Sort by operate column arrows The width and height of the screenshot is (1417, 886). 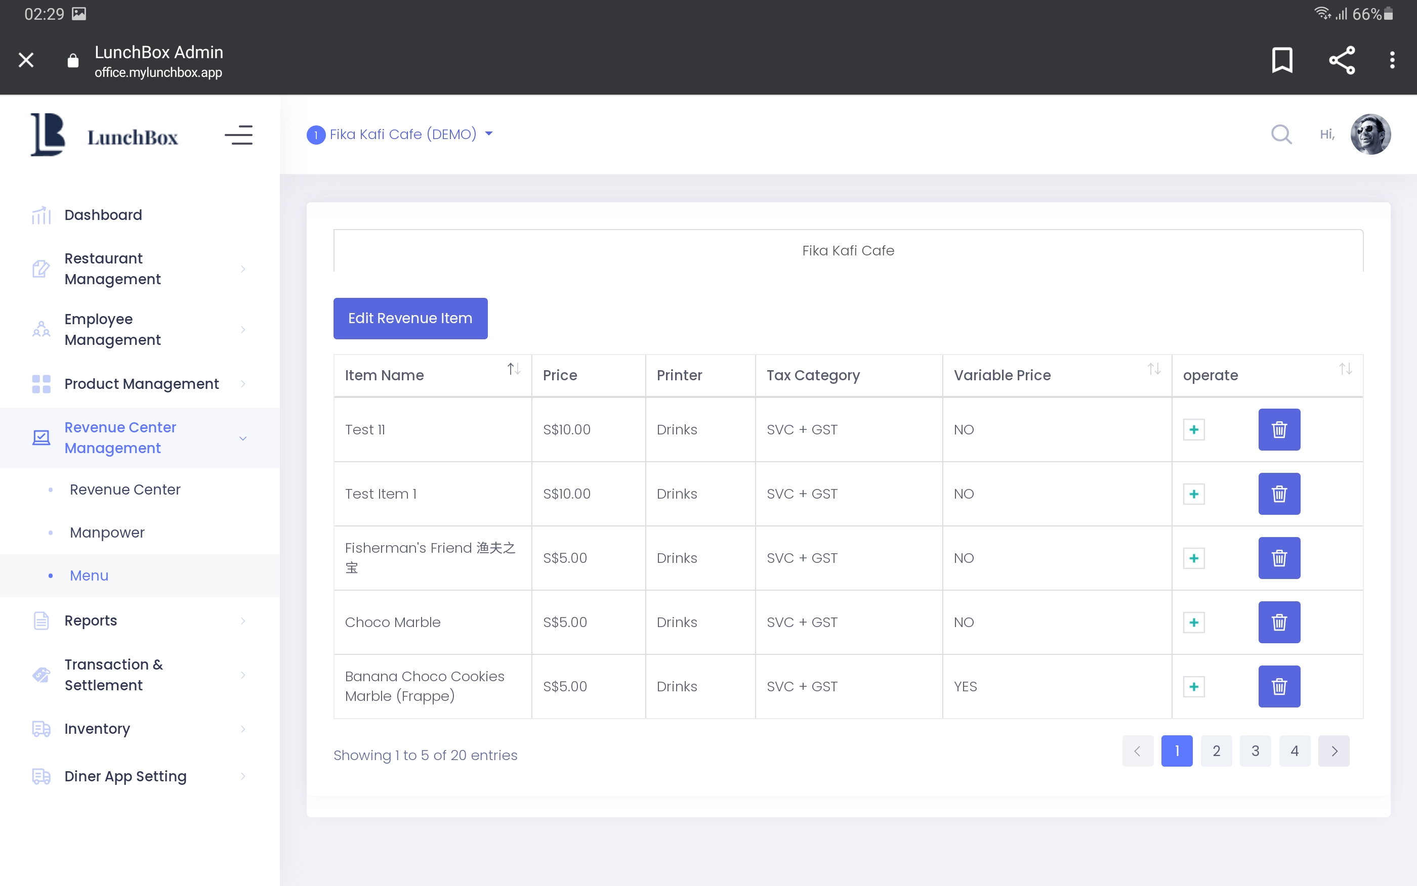[1345, 369]
